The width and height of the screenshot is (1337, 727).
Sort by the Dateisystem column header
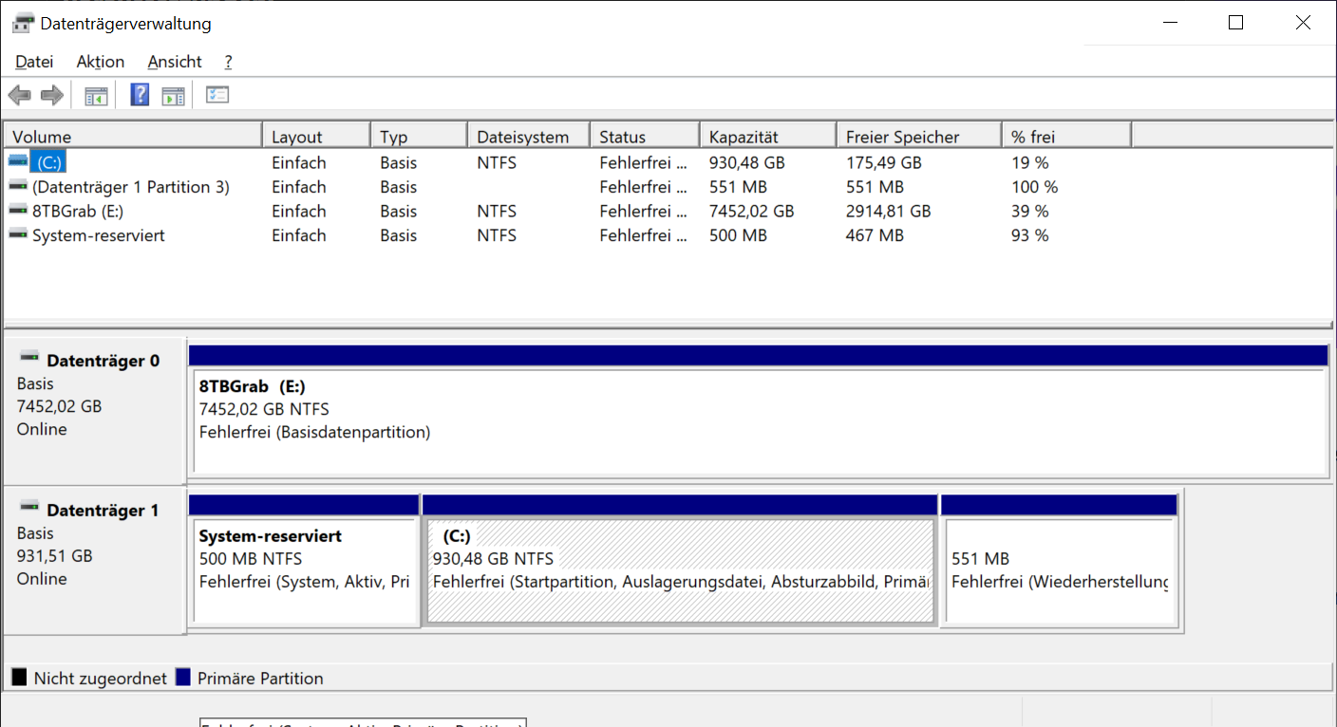tap(529, 137)
